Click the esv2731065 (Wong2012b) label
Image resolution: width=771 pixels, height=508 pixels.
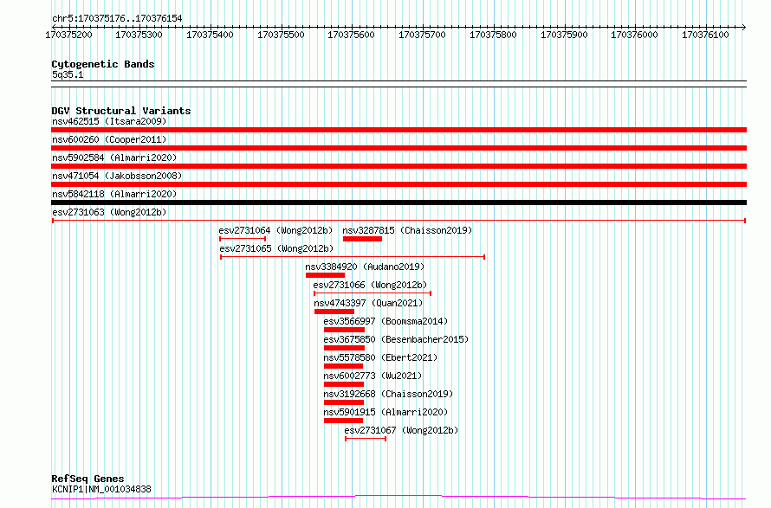tap(276, 248)
